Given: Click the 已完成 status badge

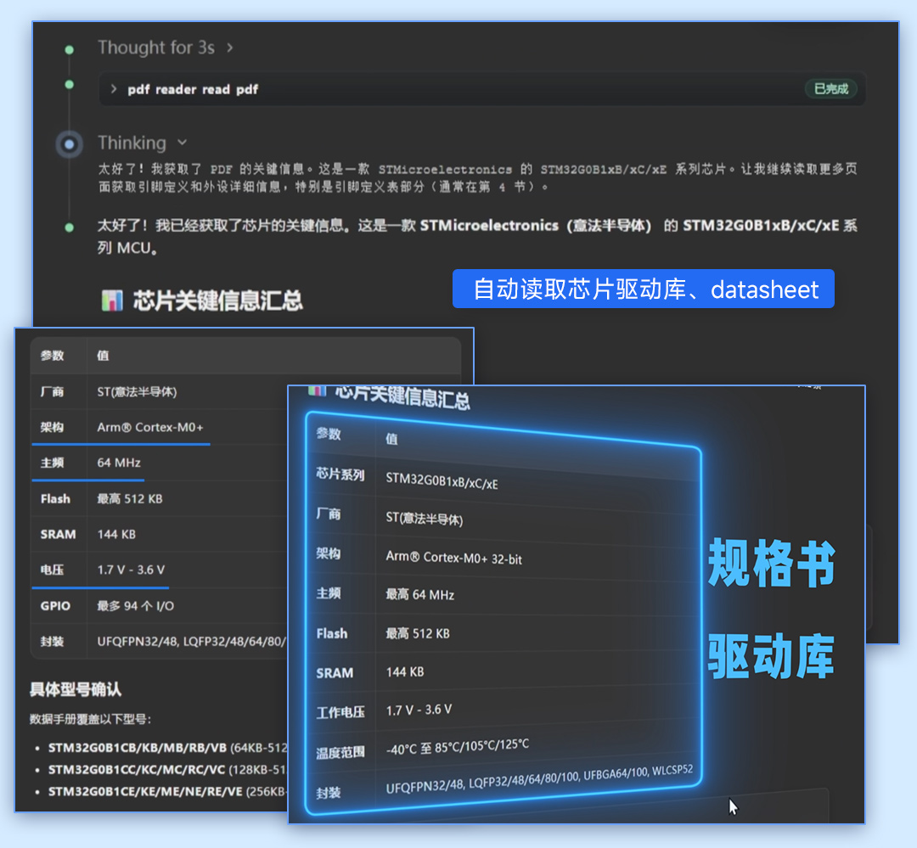Looking at the screenshot, I should pos(830,89).
